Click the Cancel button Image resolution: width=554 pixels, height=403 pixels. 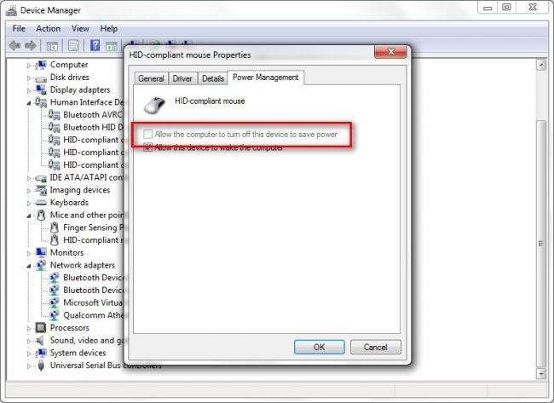376,348
